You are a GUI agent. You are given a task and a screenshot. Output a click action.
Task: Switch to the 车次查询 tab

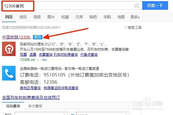(x=35, y=106)
